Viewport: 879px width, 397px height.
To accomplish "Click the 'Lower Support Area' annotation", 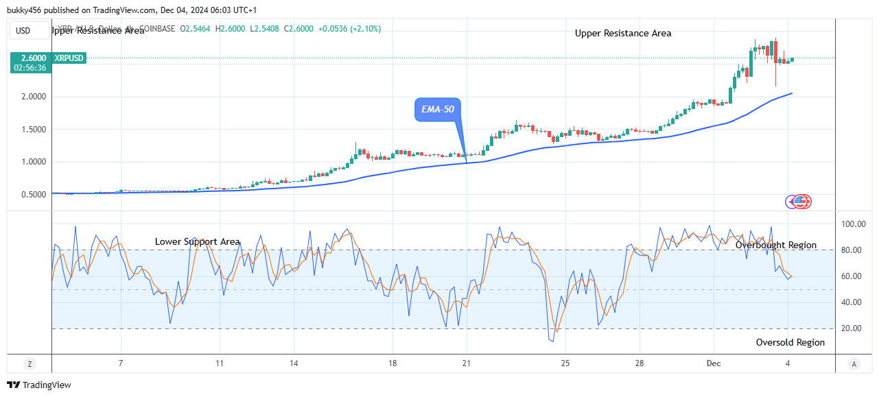I will pos(198,241).
